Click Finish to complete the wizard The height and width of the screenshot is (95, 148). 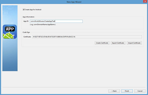tap(127, 91)
